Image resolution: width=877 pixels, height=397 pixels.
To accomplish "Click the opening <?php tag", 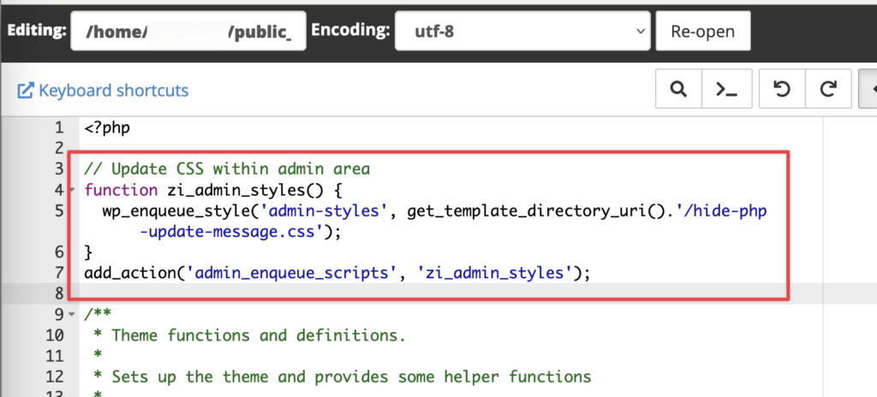I will click(107, 128).
